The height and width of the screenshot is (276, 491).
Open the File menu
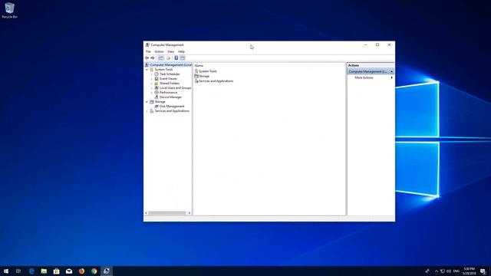coord(148,51)
